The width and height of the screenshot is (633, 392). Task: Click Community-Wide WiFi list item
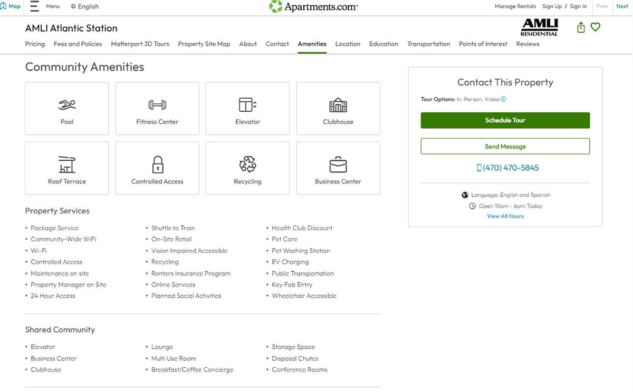coord(63,239)
